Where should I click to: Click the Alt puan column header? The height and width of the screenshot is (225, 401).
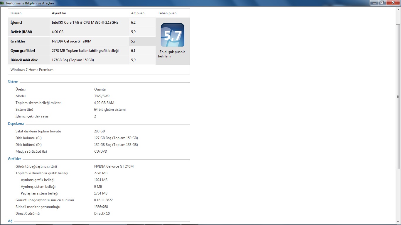pyautogui.click(x=138, y=13)
